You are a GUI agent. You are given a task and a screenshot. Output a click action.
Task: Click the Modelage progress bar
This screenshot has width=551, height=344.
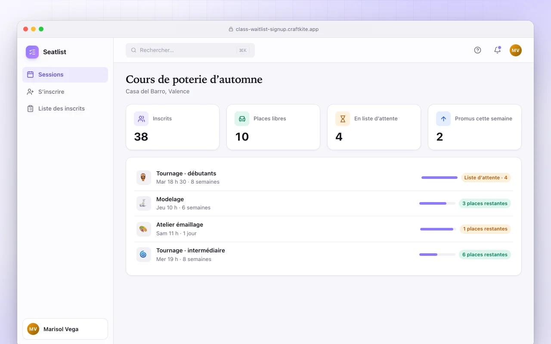pyautogui.click(x=437, y=203)
